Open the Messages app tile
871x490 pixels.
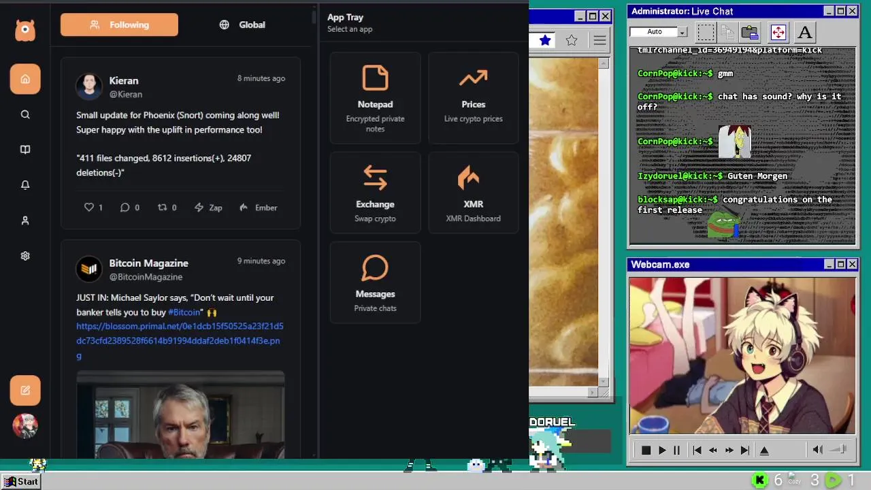coord(375,282)
